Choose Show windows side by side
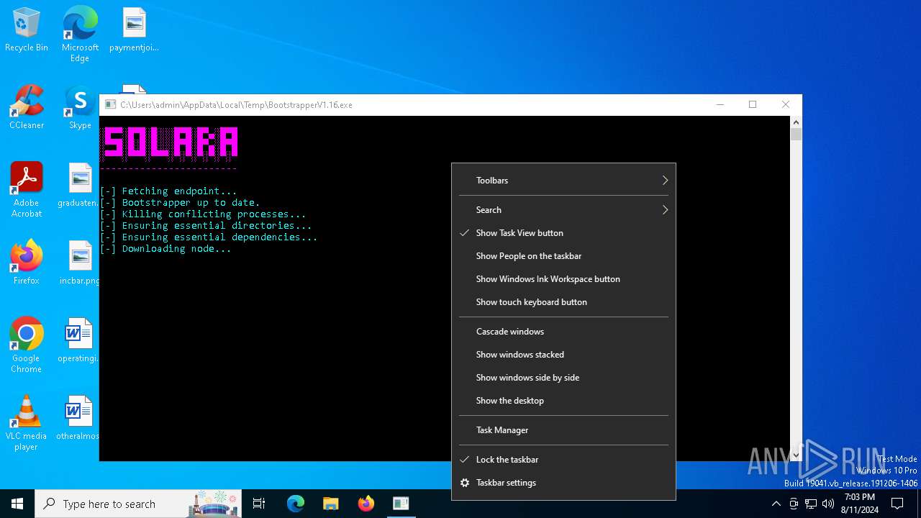921x518 pixels. pyautogui.click(x=564, y=378)
